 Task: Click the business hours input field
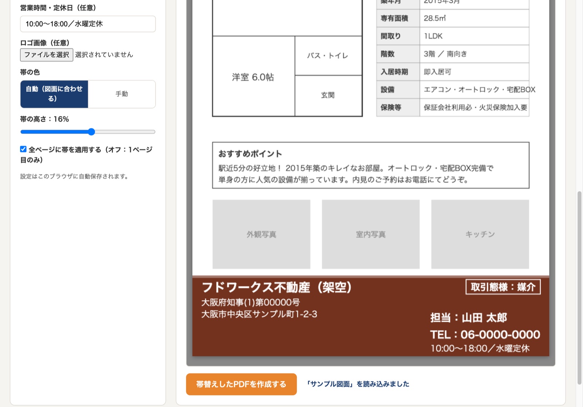point(88,24)
